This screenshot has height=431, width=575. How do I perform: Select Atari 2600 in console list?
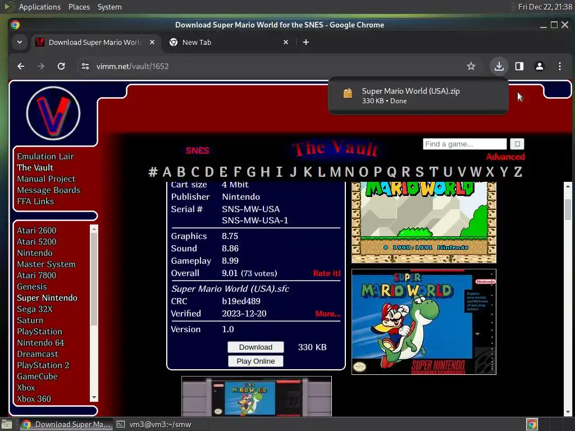36,231
